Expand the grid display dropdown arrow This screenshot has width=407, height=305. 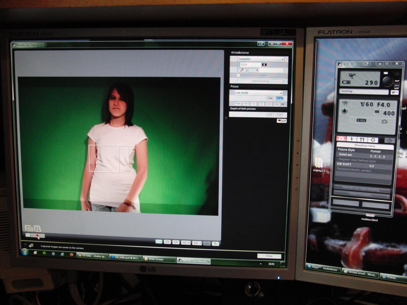(189, 243)
